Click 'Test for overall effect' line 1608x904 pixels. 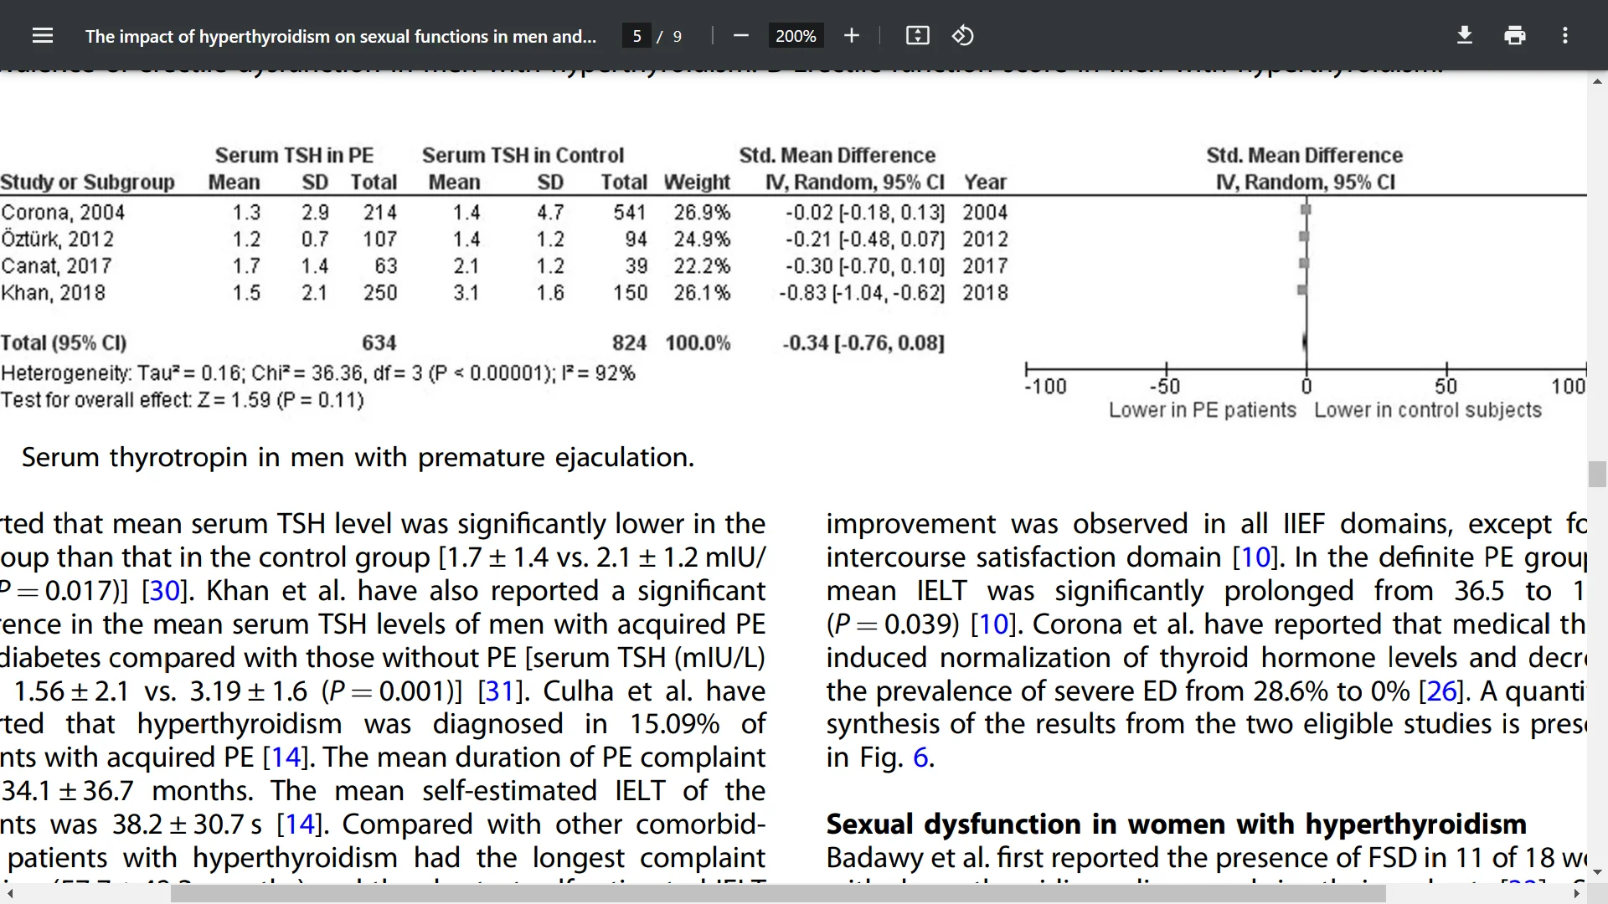(x=182, y=400)
